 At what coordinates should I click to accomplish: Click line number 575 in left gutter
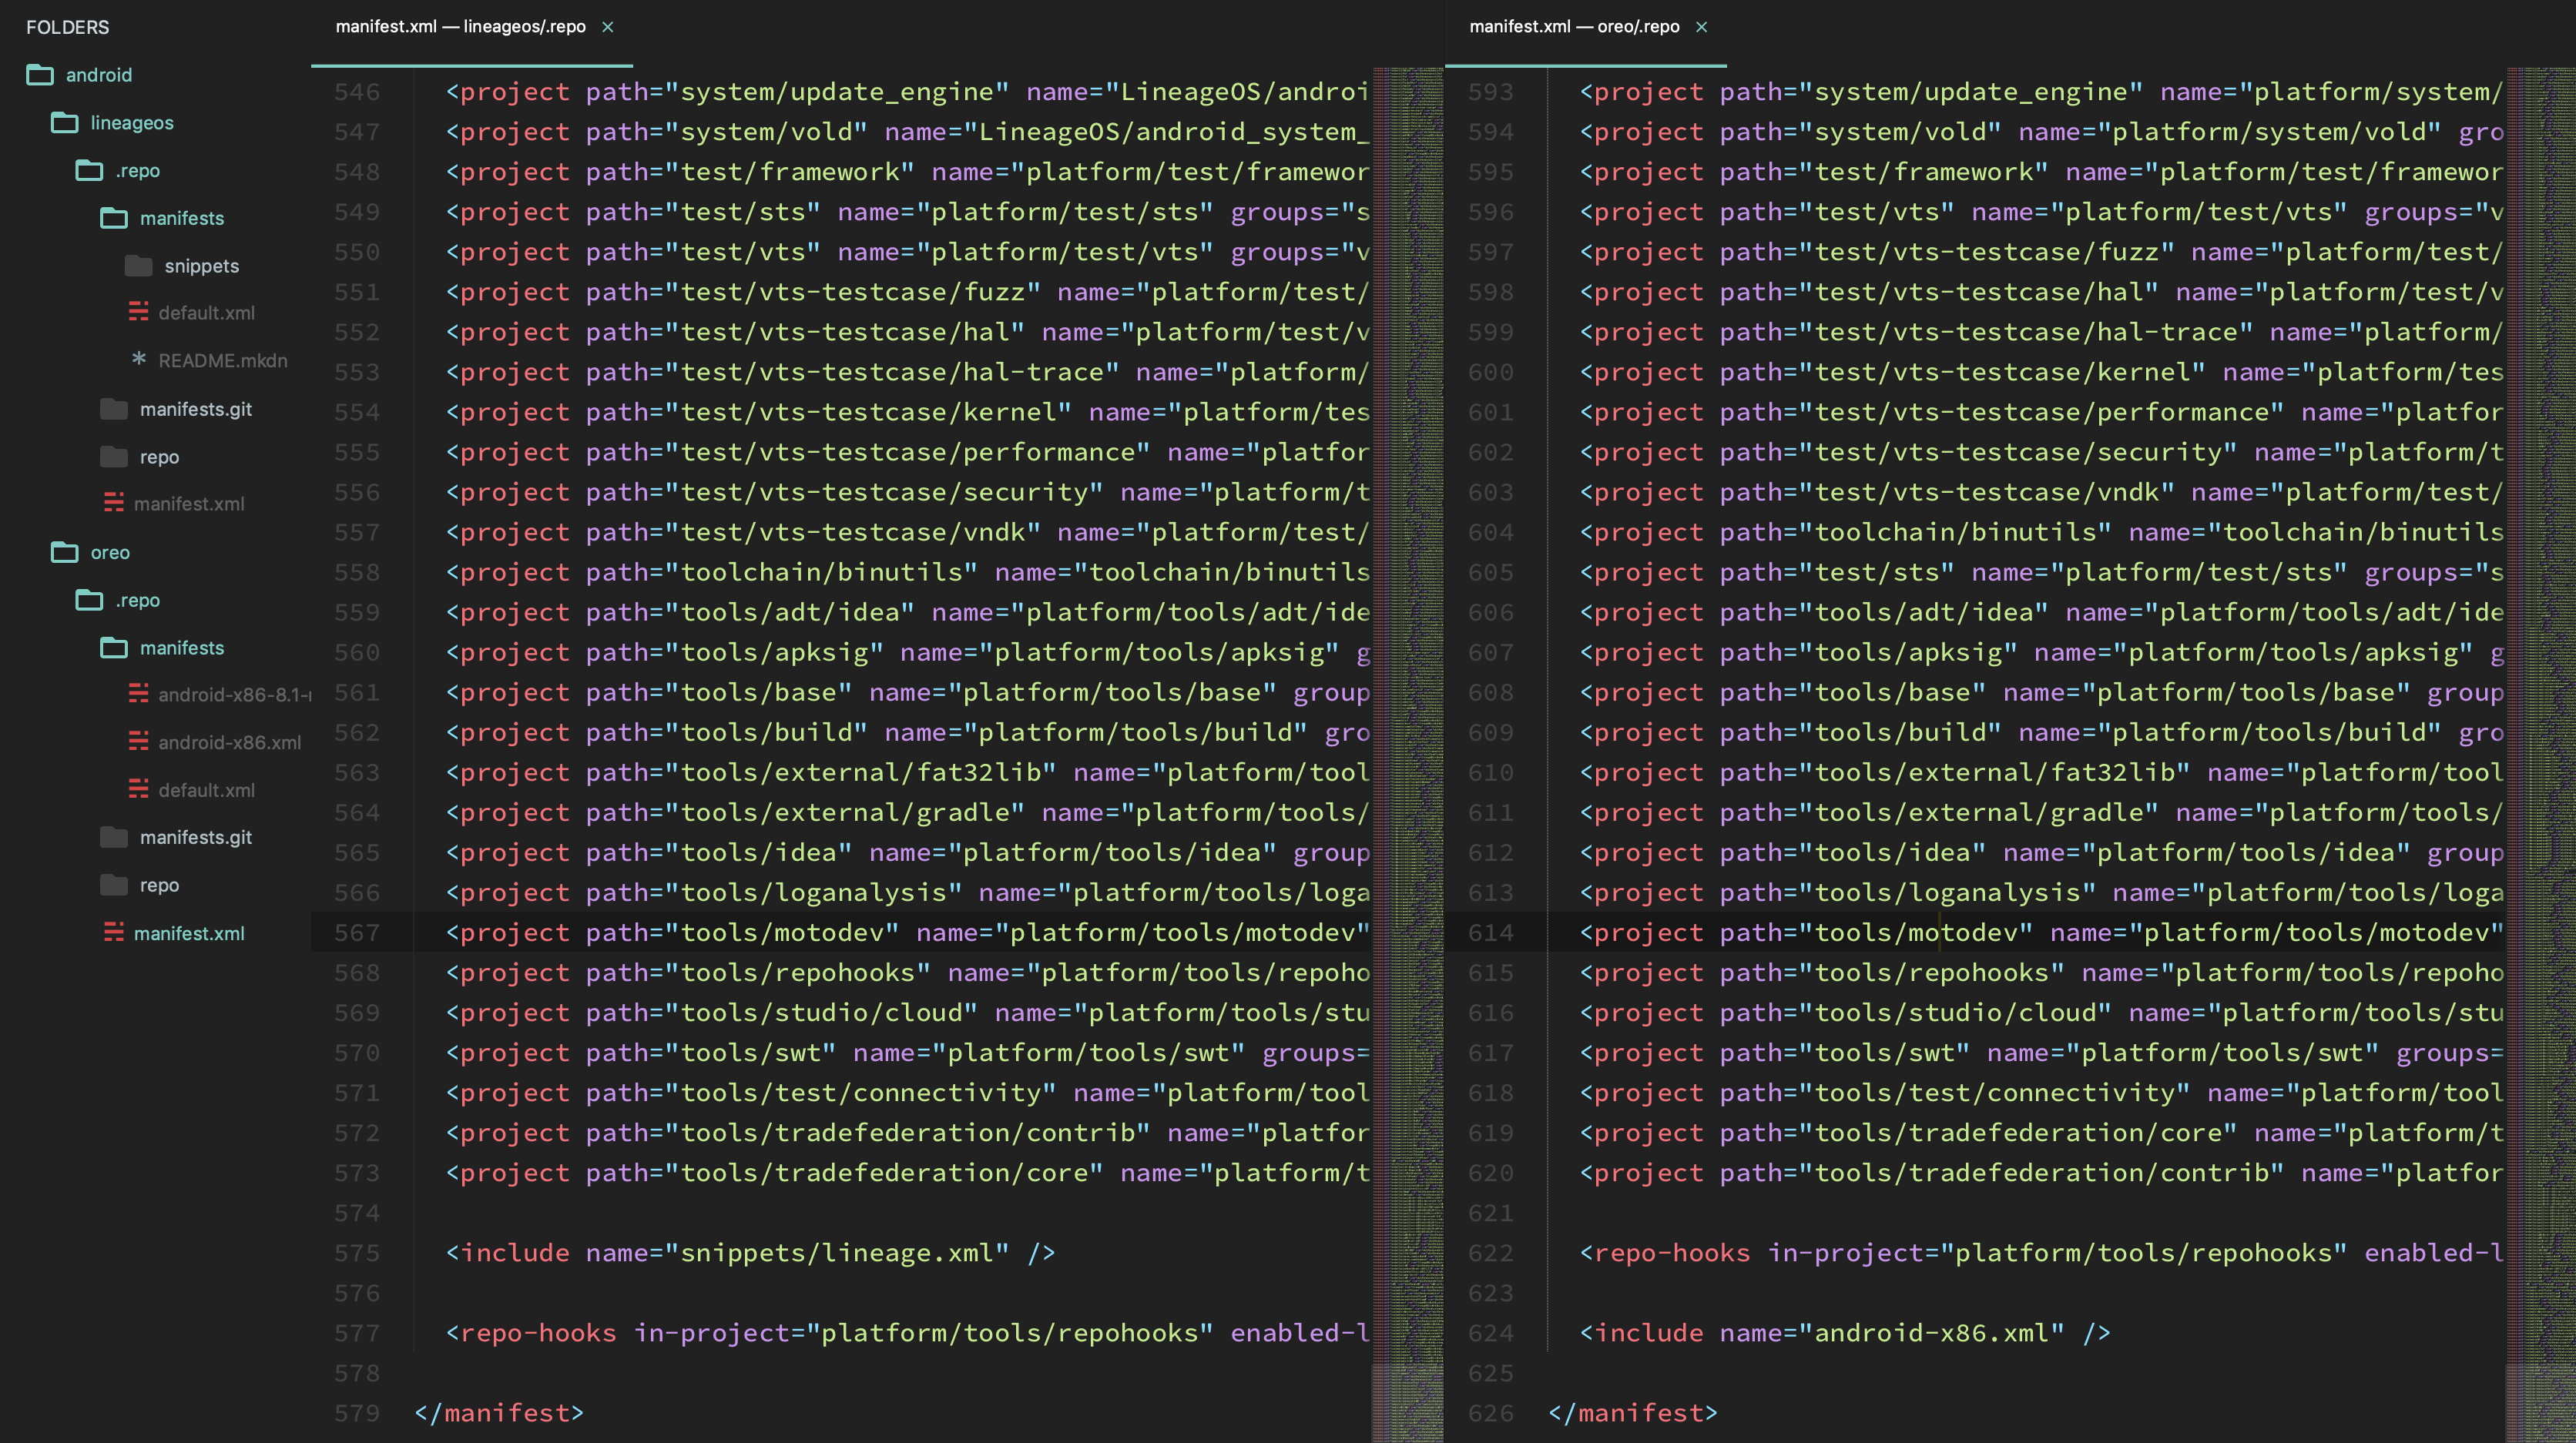point(357,1253)
